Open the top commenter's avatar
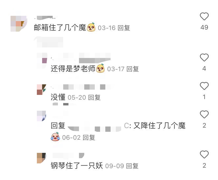This screenshot has height=180, width=218. click(18, 24)
